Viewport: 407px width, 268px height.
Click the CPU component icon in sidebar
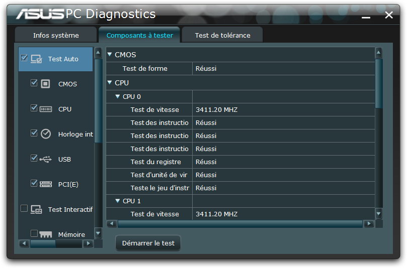point(46,109)
